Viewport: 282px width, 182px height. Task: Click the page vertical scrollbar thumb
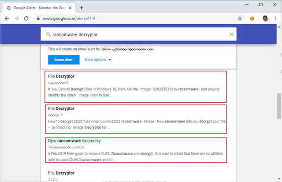[x=279, y=106]
